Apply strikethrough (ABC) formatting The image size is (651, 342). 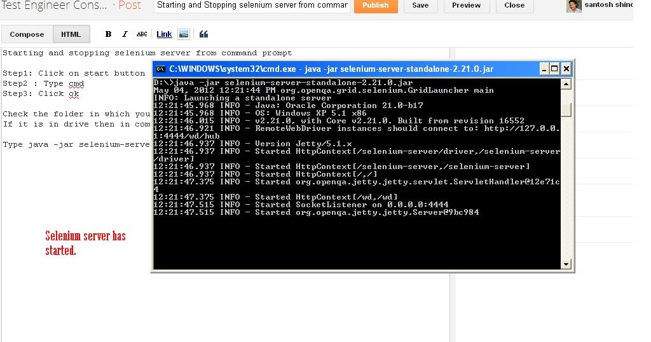tap(142, 34)
